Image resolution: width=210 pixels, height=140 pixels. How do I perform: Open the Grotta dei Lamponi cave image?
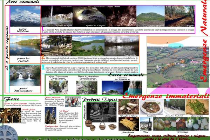tap(89, 16)
